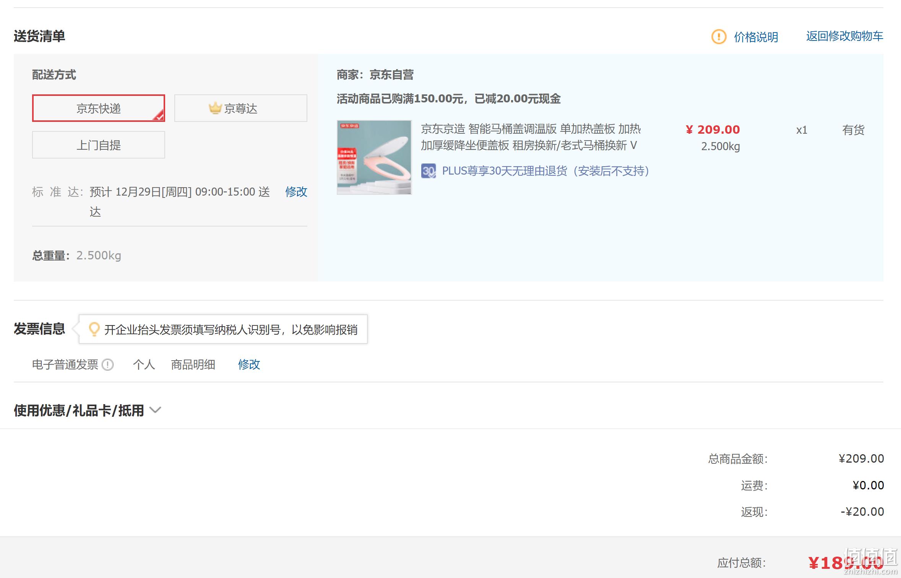Click the lightbulb tip icon in invoice notice

pos(94,329)
